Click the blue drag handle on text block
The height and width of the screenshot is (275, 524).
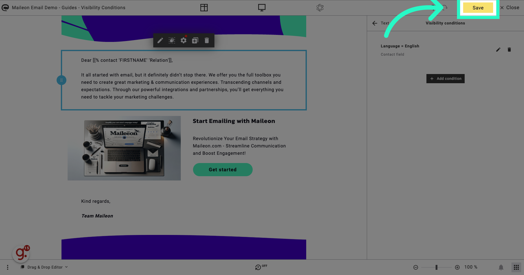click(x=61, y=80)
